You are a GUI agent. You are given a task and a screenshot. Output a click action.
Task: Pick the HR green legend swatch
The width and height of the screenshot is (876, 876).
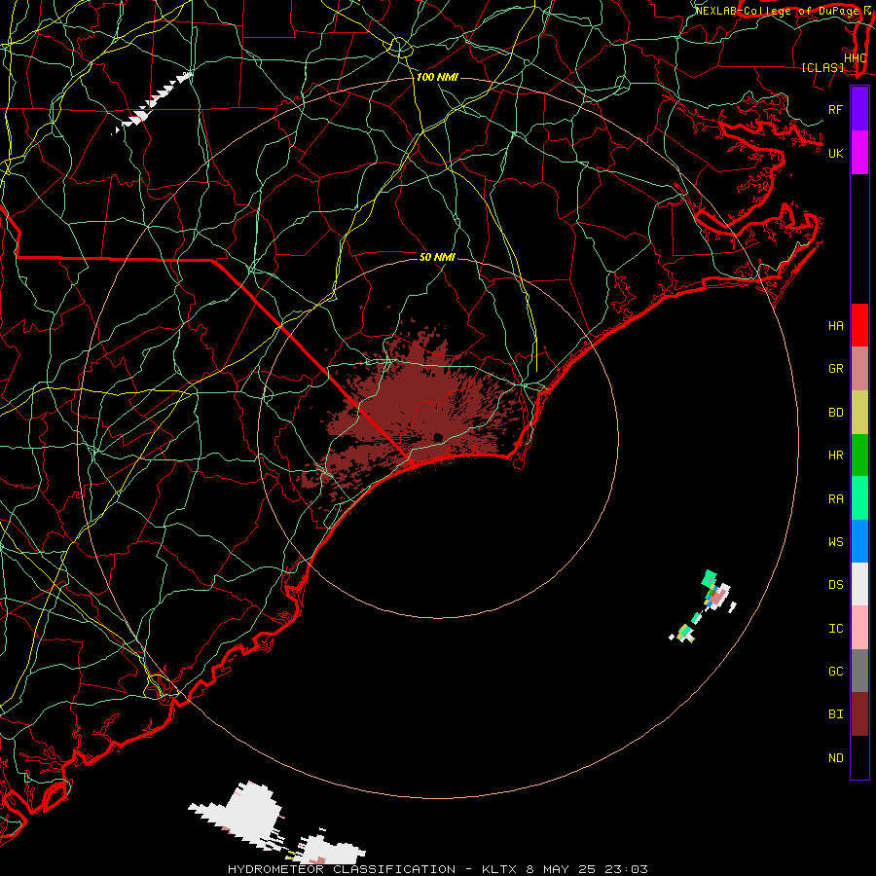pos(859,456)
